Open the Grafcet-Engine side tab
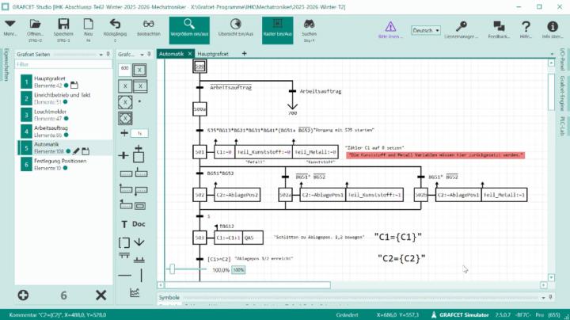 coord(562,93)
